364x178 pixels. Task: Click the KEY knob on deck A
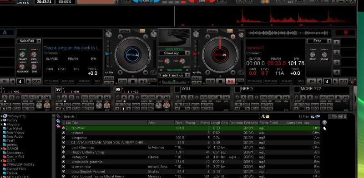click(108, 34)
